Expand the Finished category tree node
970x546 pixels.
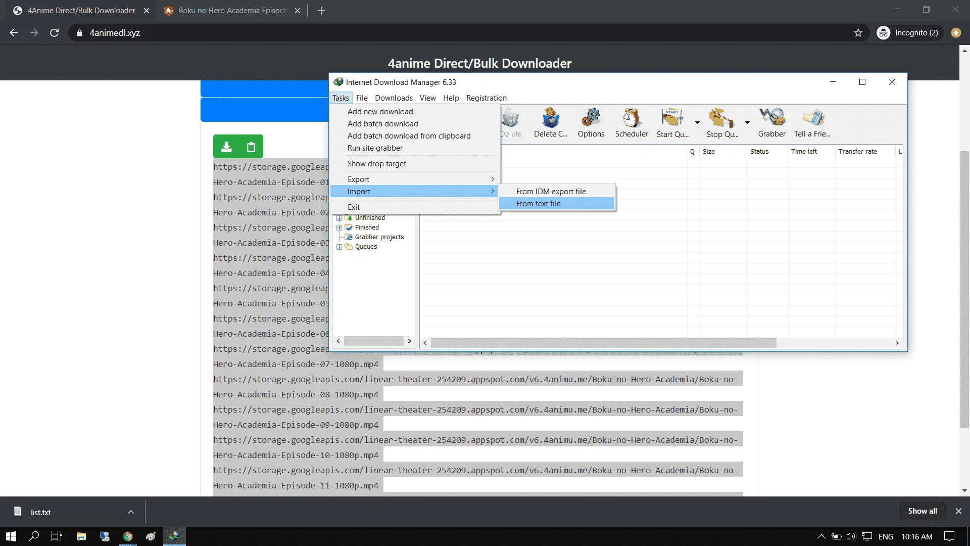[339, 227]
